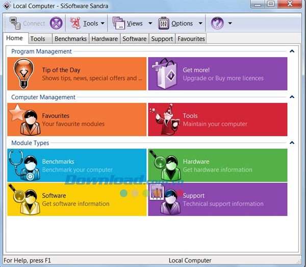Collapse the Computer Management section
The height and width of the screenshot is (267, 306).
click(x=292, y=97)
